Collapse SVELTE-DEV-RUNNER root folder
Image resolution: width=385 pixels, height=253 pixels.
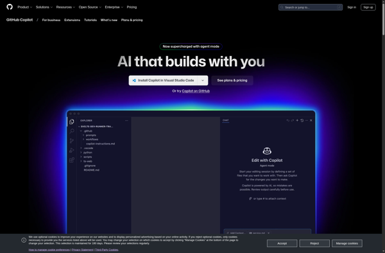tap(79, 126)
